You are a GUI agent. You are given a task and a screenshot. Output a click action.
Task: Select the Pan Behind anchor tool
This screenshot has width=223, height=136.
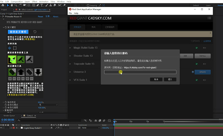[29, 5]
